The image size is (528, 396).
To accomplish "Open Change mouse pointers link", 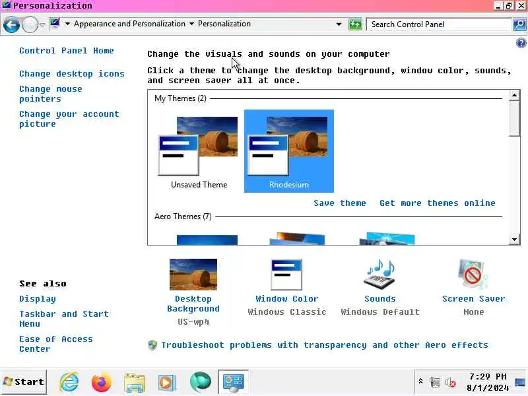I will (x=51, y=94).
